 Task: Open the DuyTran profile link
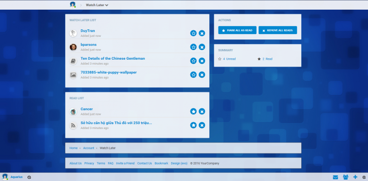click(88, 31)
